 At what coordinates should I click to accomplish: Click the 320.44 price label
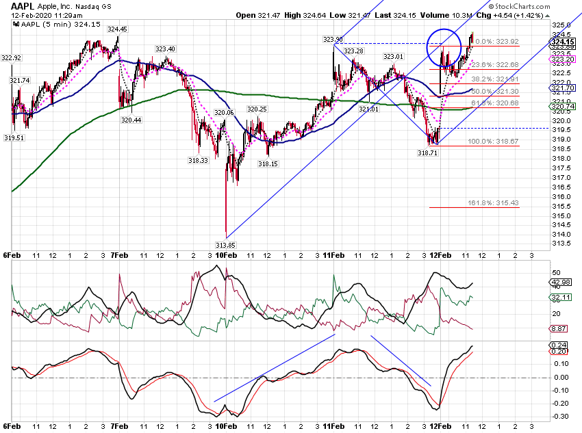[x=131, y=120]
